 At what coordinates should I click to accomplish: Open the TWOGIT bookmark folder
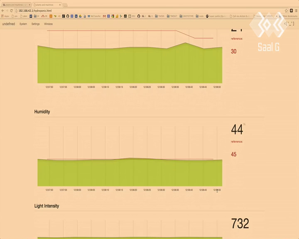[172, 16]
